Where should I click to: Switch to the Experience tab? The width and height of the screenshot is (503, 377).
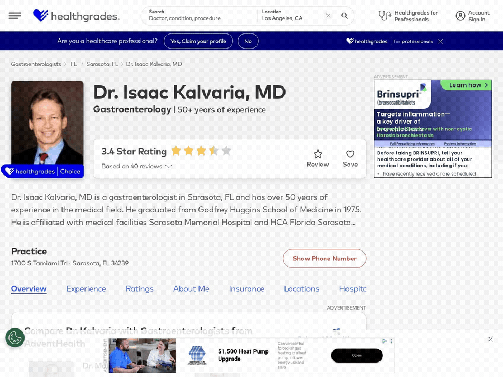coord(86,289)
